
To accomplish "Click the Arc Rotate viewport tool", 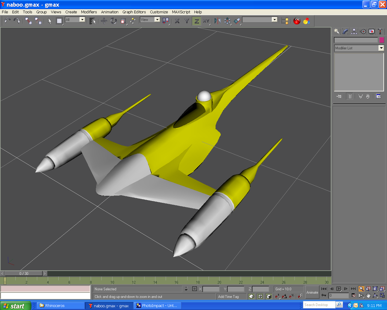I will [375, 295].
